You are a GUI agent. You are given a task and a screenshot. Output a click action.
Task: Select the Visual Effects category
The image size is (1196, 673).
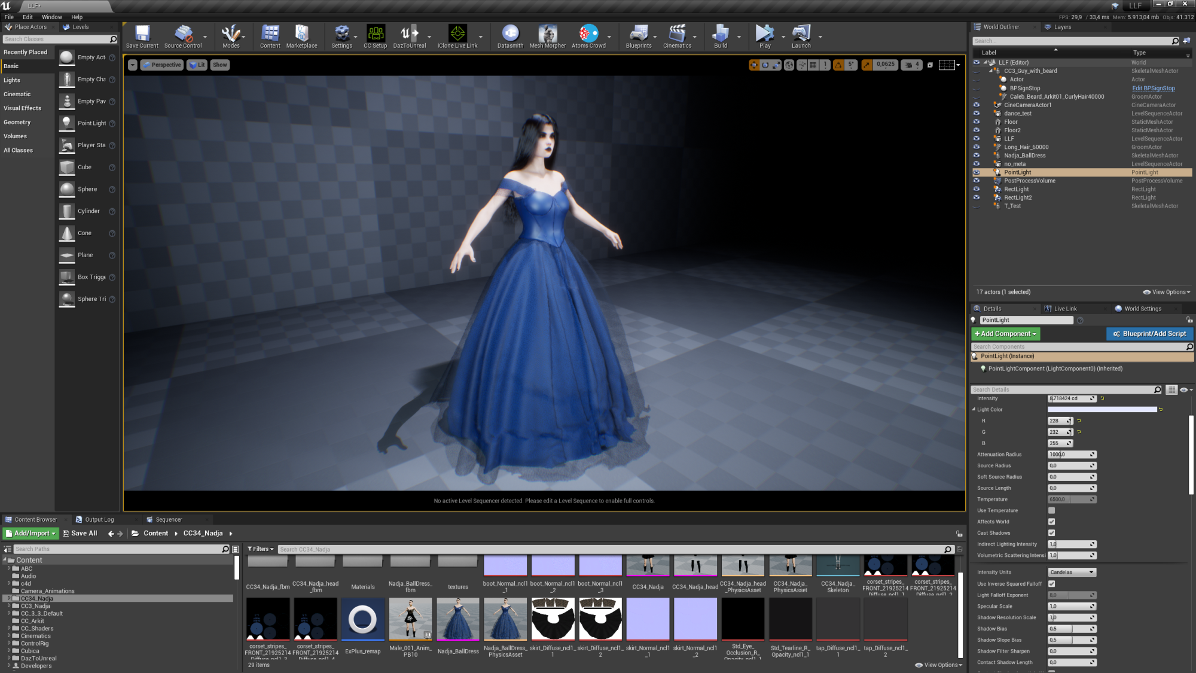22,108
